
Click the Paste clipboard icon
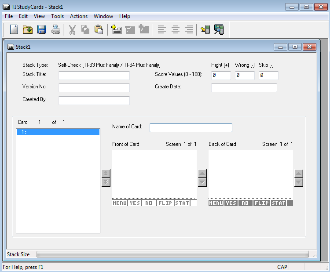point(99,29)
